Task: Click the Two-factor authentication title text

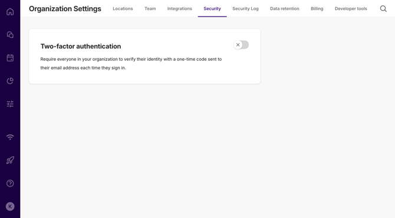Action: point(81,47)
